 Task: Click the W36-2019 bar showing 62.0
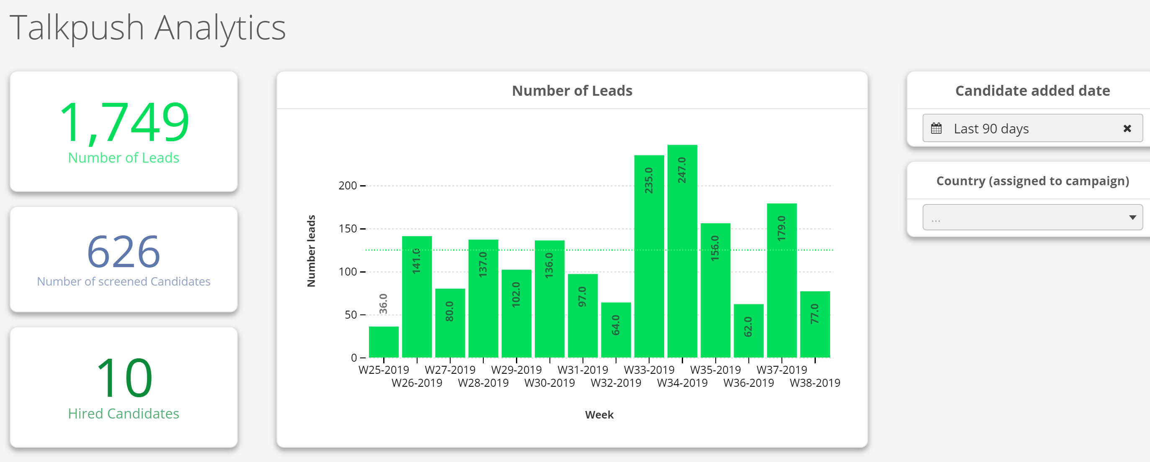[748, 331]
